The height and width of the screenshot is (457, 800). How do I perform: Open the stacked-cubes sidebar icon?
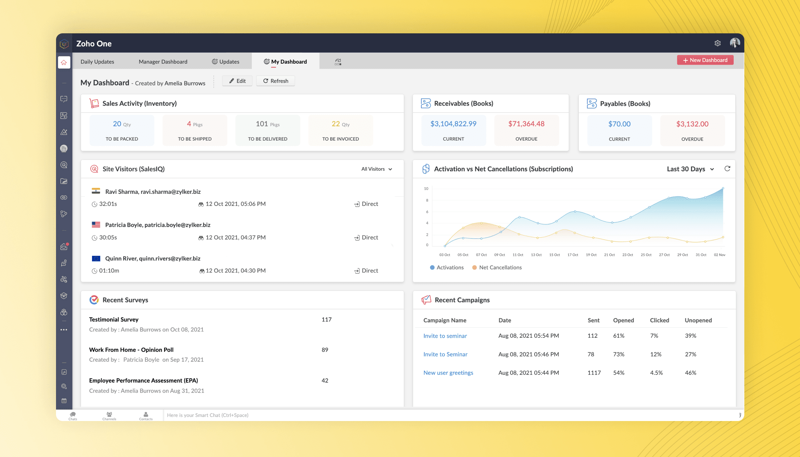[64, 312]
